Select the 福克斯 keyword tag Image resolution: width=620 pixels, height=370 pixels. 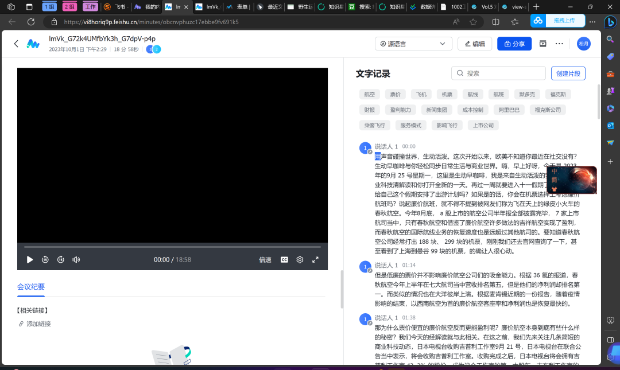(x=558, y=95)
